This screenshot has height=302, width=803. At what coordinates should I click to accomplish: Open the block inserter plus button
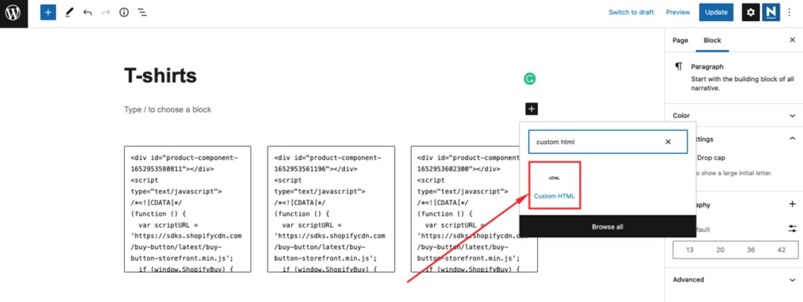[x=48, y=12]
